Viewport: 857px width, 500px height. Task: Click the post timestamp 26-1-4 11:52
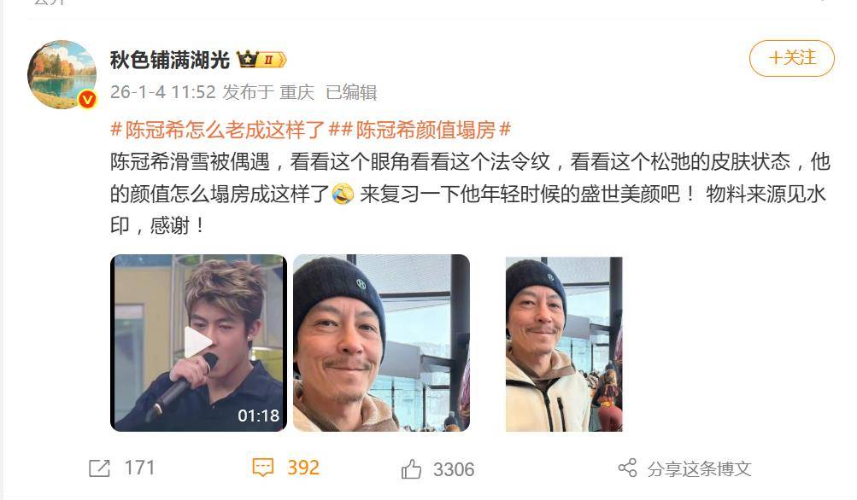click(x=163, y=91)
